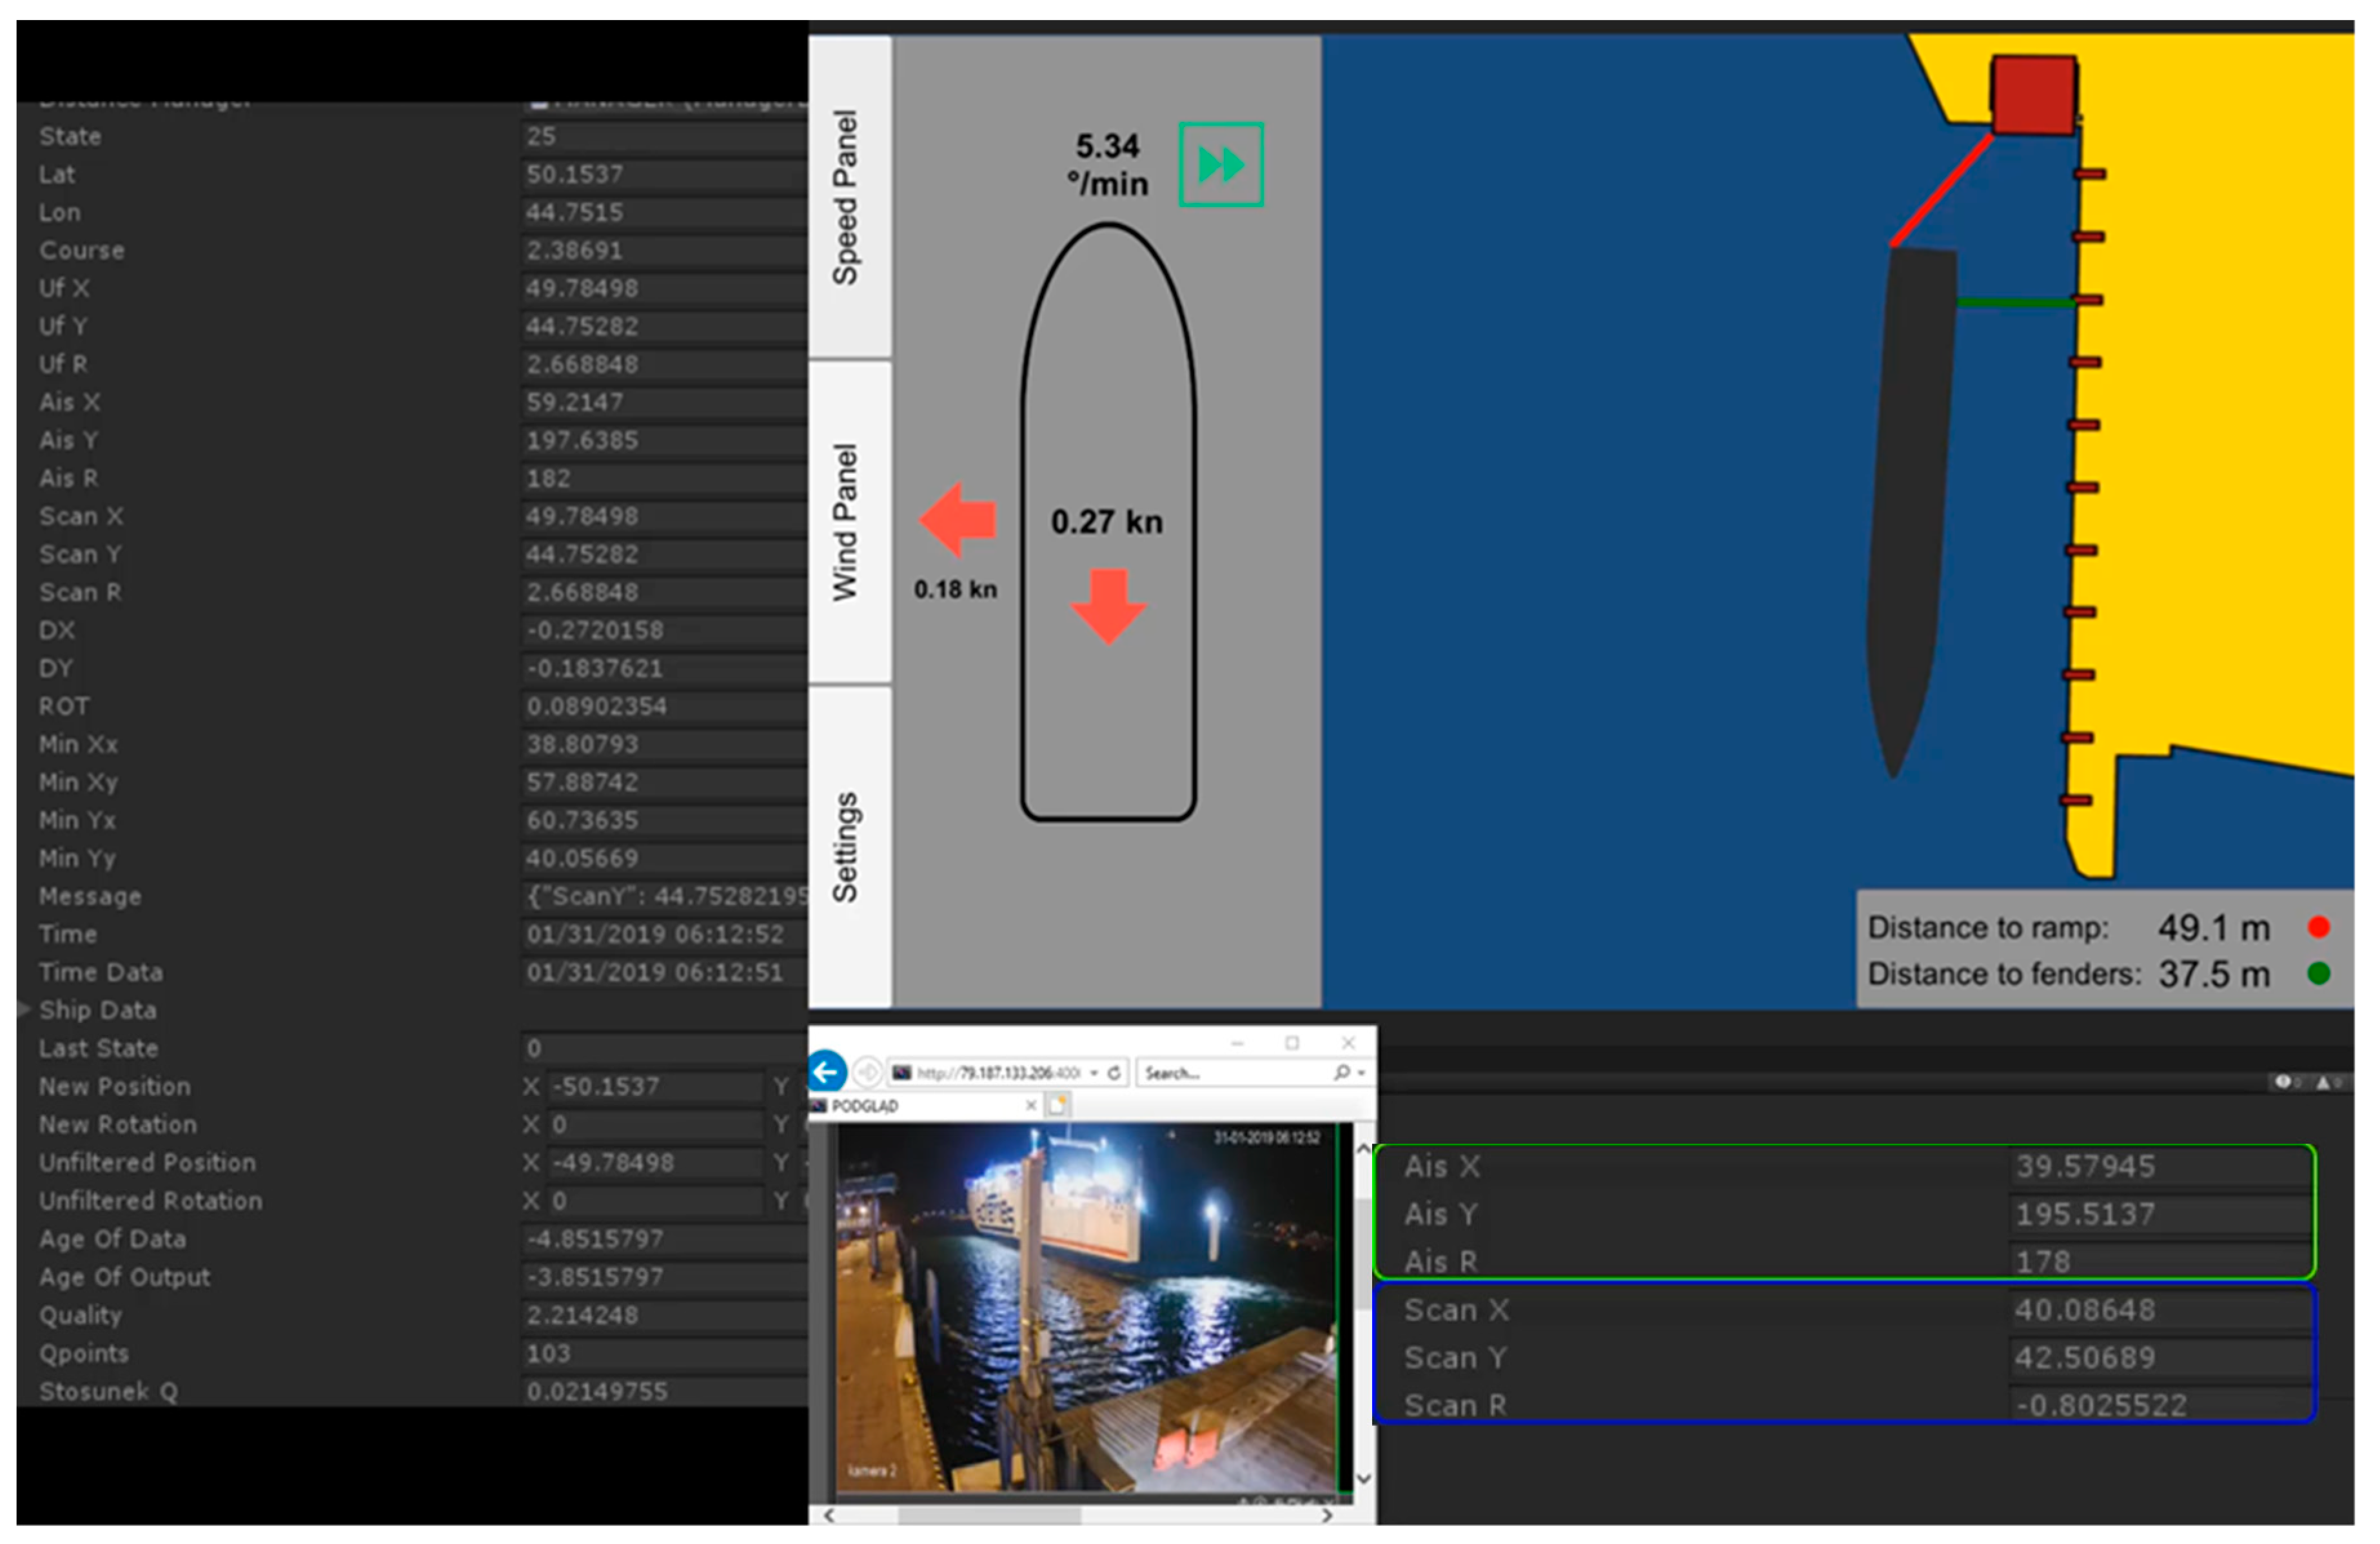Click the green fast-forward icon
This screenshot has width=2380, height=1544.
[x=1220, y=165]
